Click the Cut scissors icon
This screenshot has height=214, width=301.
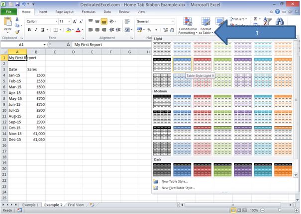17,19
